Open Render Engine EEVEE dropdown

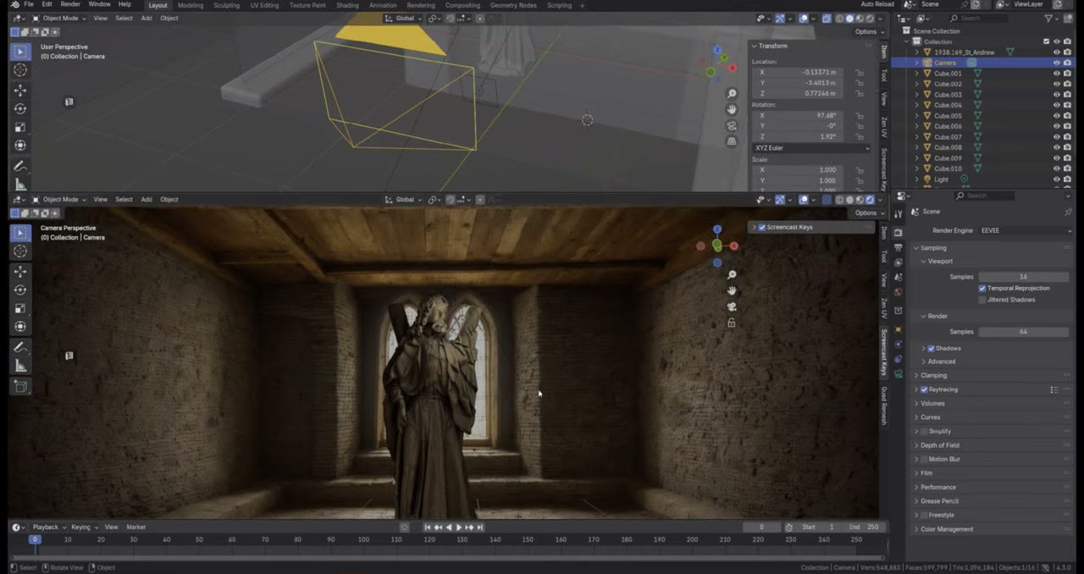(x=1026, y=230)
